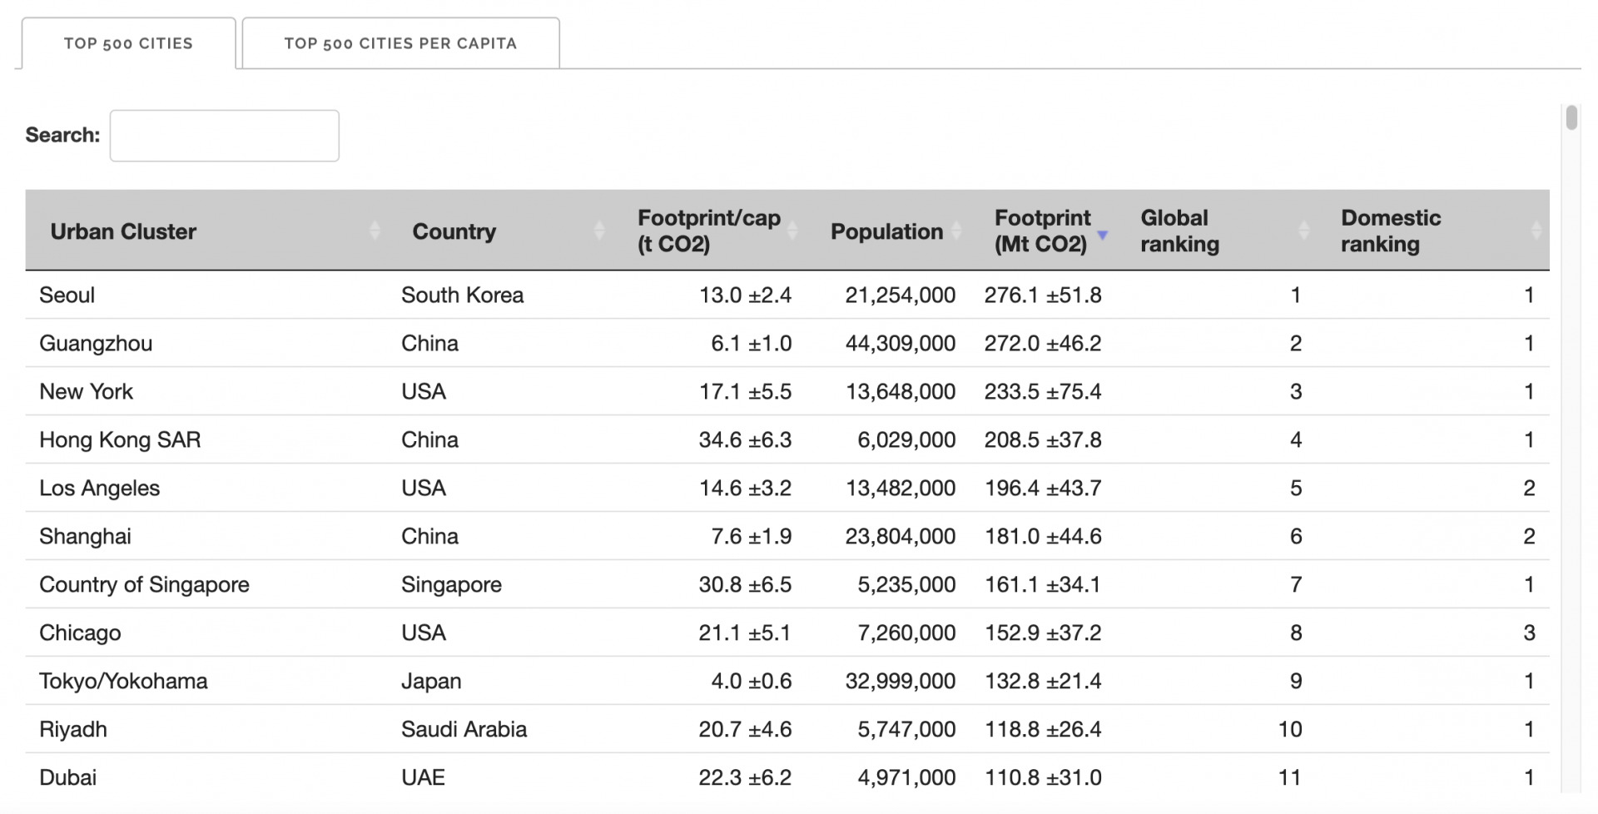Screen dimensions: 1598x814
Task: Click the Global ranking header label
Action: (x=1179, y=231)
